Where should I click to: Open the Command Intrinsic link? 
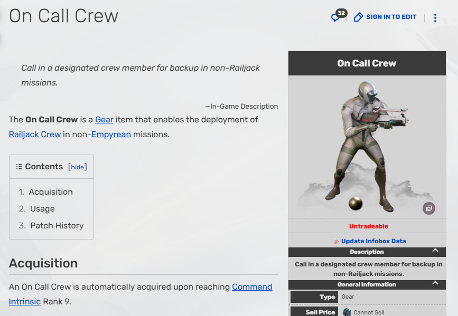[252, 287]
